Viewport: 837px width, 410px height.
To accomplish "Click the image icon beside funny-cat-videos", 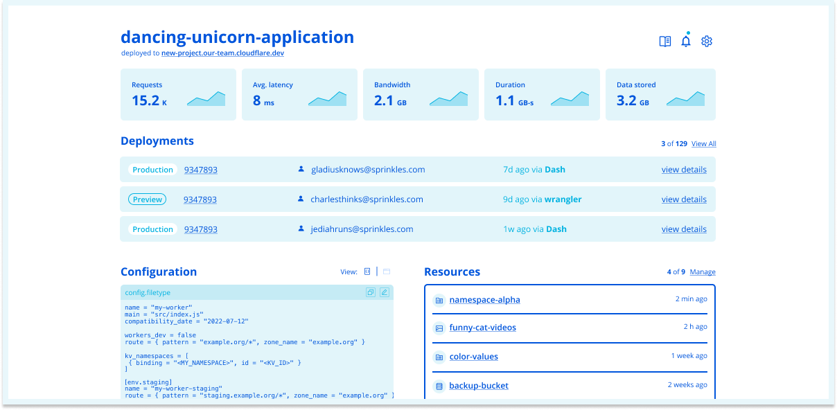I will click(439, 328).
